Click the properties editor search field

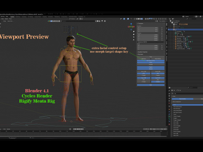coord(192,87)
